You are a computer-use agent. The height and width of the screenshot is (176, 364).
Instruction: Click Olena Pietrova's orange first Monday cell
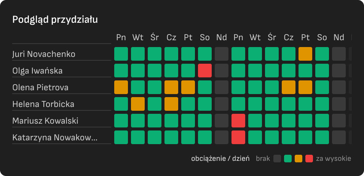coord(121,87)
